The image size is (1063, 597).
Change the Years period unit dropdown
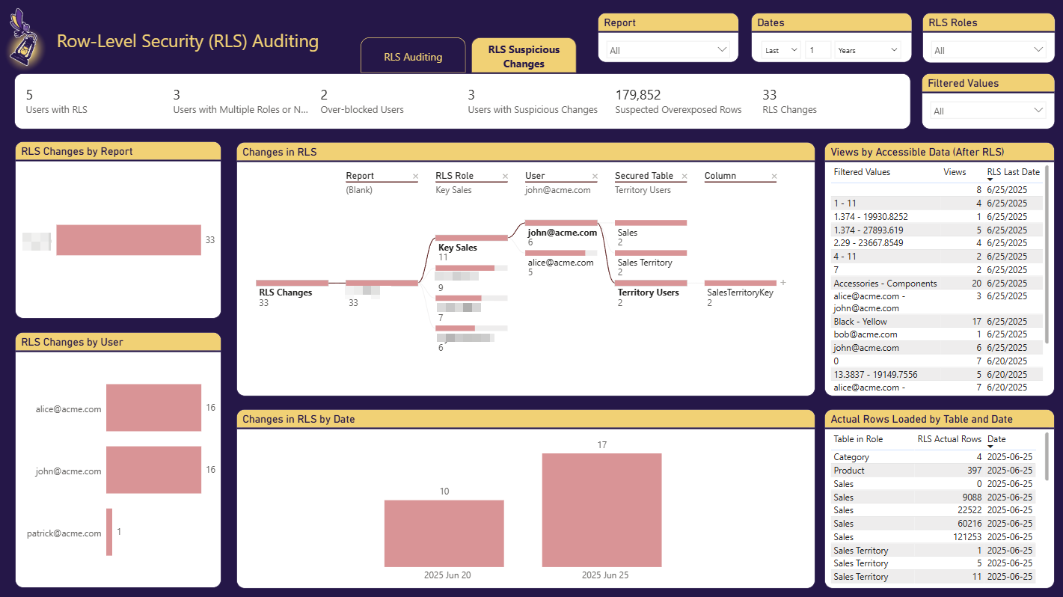[x=868, y=50]
